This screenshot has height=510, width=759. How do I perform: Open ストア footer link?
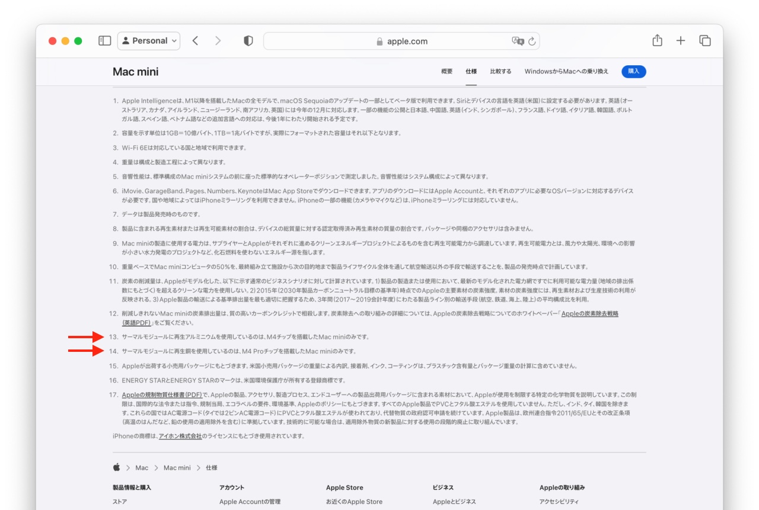click(x=120, y=502)
